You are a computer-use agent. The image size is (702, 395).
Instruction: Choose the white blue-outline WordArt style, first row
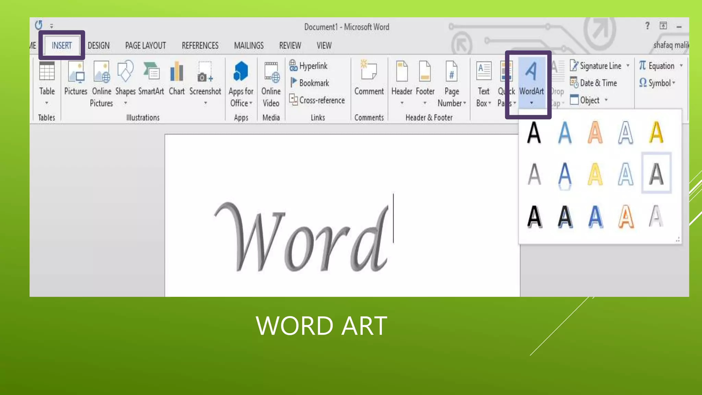tap(626, 132)
